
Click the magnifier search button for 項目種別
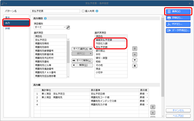(68, 27)
